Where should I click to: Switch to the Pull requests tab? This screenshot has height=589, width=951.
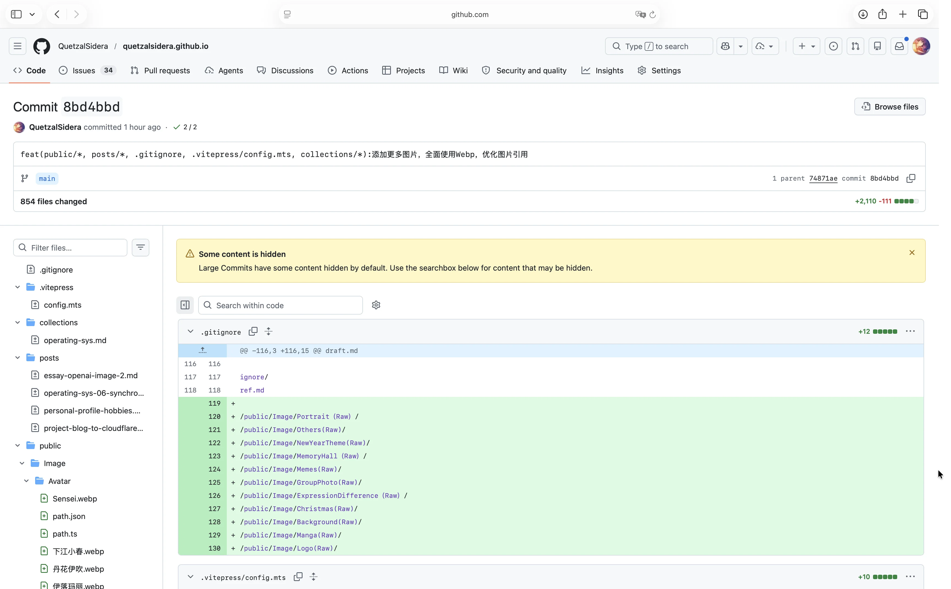(160, 71)
